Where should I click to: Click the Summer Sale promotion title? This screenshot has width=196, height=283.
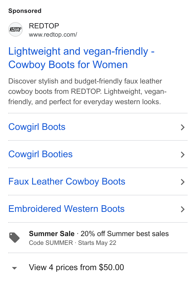[52, 234]
